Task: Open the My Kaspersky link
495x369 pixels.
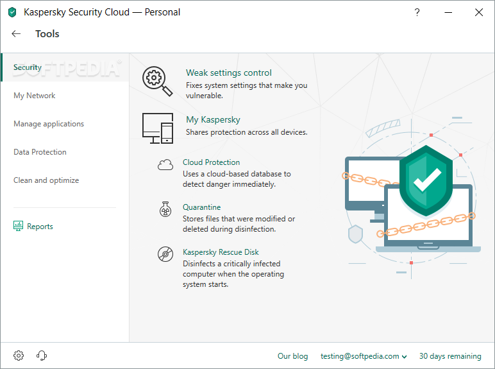Action: 213,120
